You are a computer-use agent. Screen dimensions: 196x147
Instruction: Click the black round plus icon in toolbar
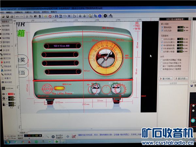pyautogui.click(x=105, y=16)
